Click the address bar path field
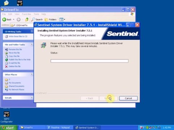 pos(22,25)
